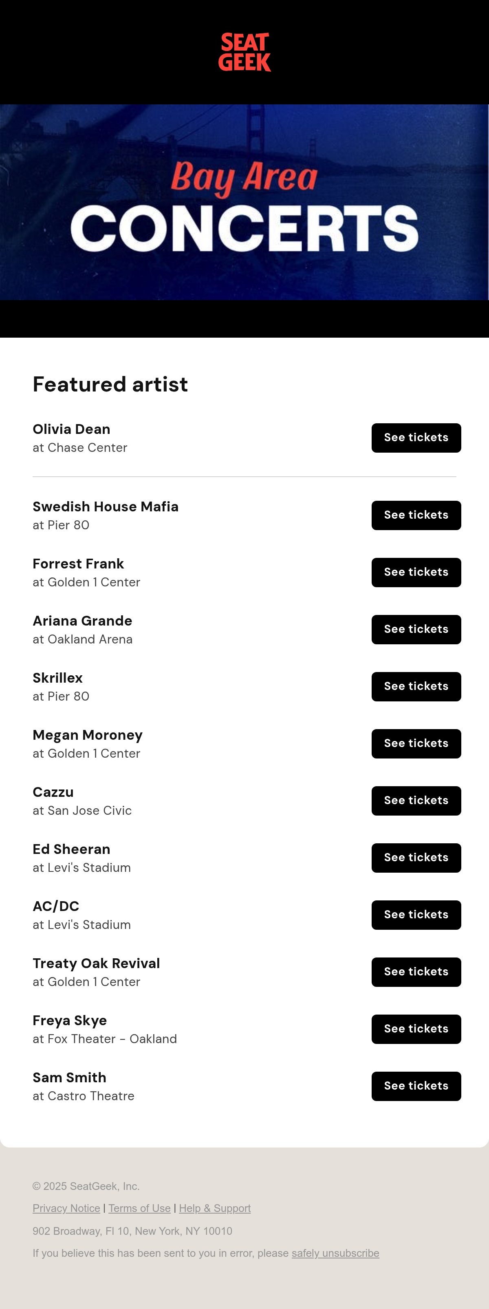
Task: See tickets for Forrest Frank
Action: [416, 573]
